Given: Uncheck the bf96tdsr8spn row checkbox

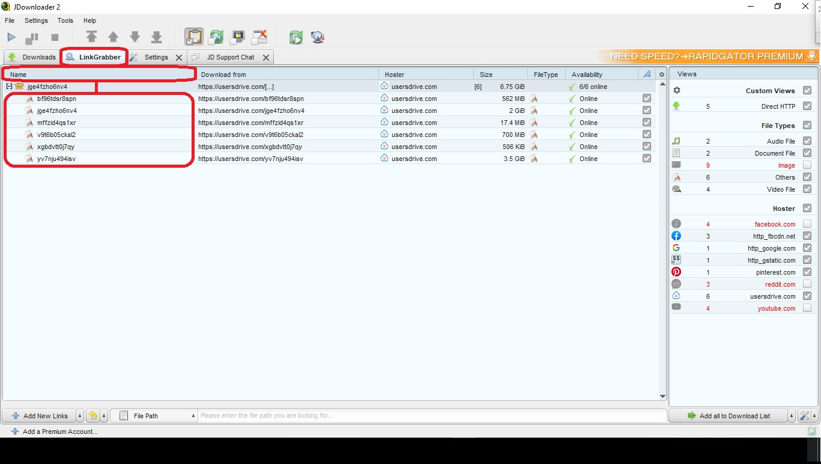Looking at the screenshot, I should tap(647, 99).
